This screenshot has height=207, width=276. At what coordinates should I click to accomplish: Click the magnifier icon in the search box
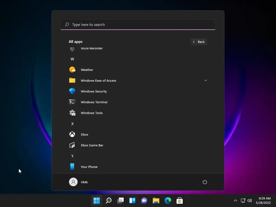coord(67,25)
